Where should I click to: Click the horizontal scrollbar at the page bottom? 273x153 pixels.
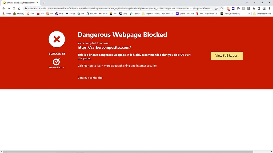click(128, 152)
